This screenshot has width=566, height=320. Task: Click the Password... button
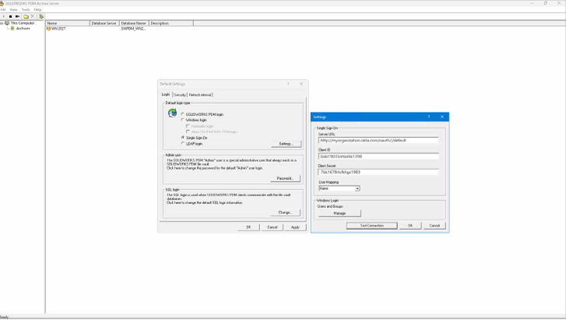(285, 178)
